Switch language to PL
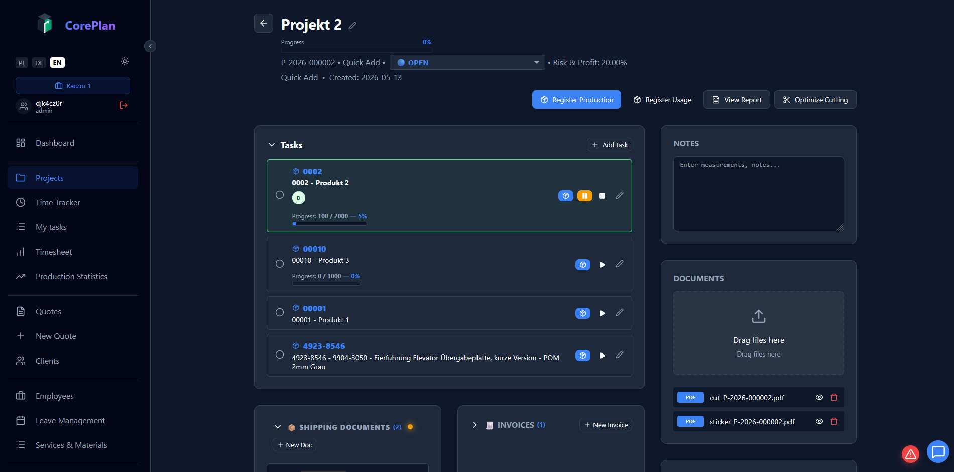Viewport: 954px width, 472px height. click(22, 63)
